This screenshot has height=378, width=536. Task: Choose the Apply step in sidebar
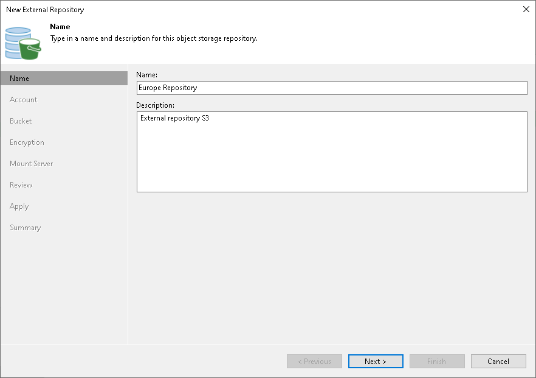point(19,206)
